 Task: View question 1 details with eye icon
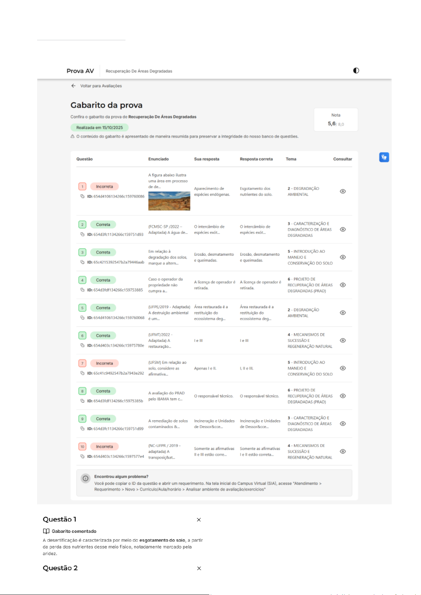[343, 191]
